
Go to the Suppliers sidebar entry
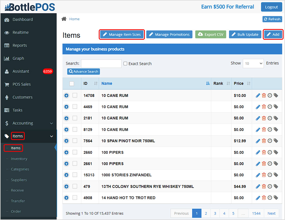pos(19,180)
